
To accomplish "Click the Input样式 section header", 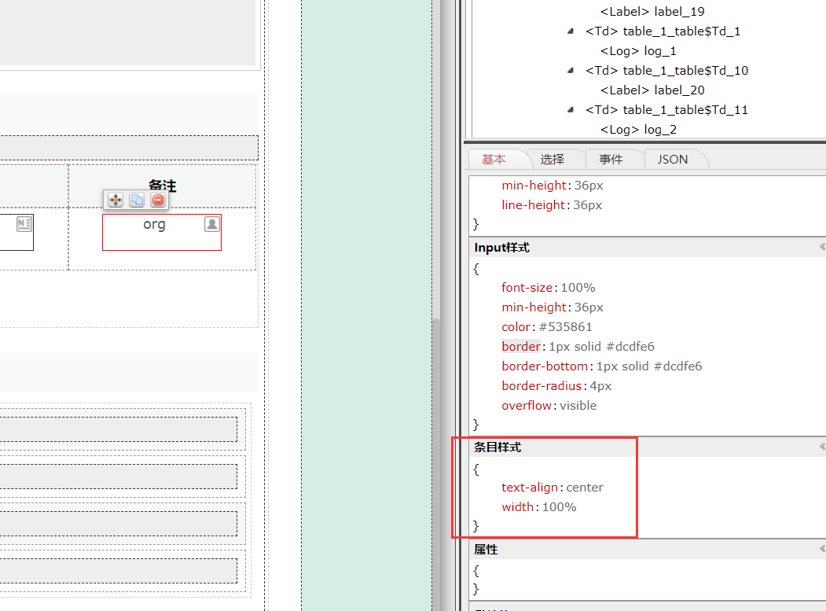I will tap(648, 247).
